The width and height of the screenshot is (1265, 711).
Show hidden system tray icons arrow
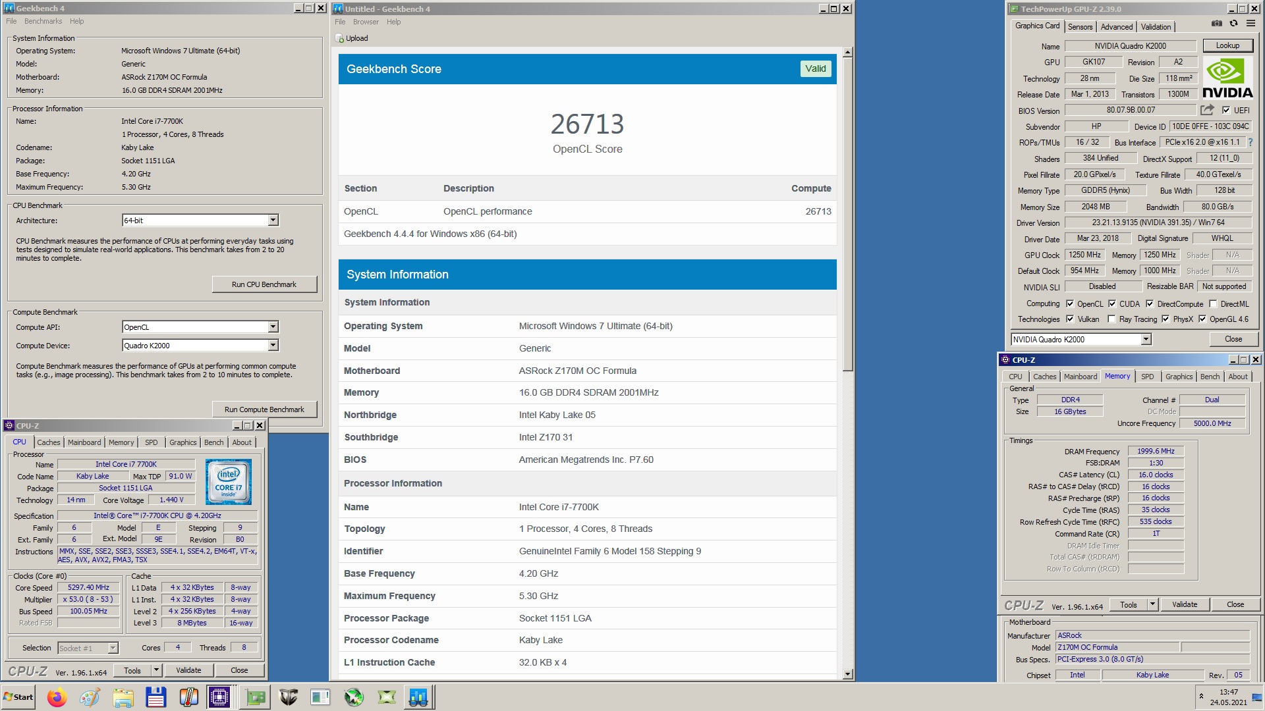[x=1201, y=697]
